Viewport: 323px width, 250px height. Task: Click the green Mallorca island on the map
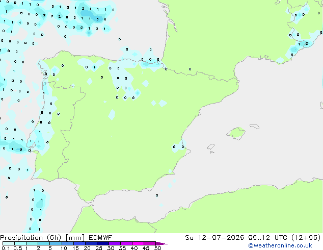236,133
